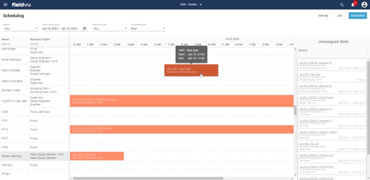Open Job 1482 - Full Job unassigned card
370x180 pixels.
332,146
